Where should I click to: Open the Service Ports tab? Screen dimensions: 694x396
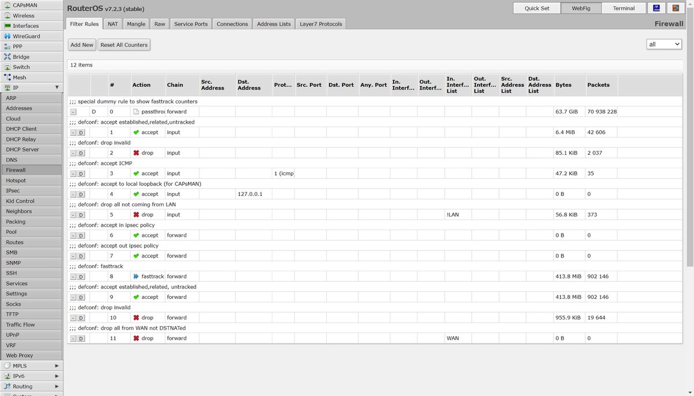tap(191, 24)
